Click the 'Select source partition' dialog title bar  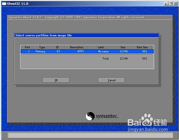coord(86,36)
